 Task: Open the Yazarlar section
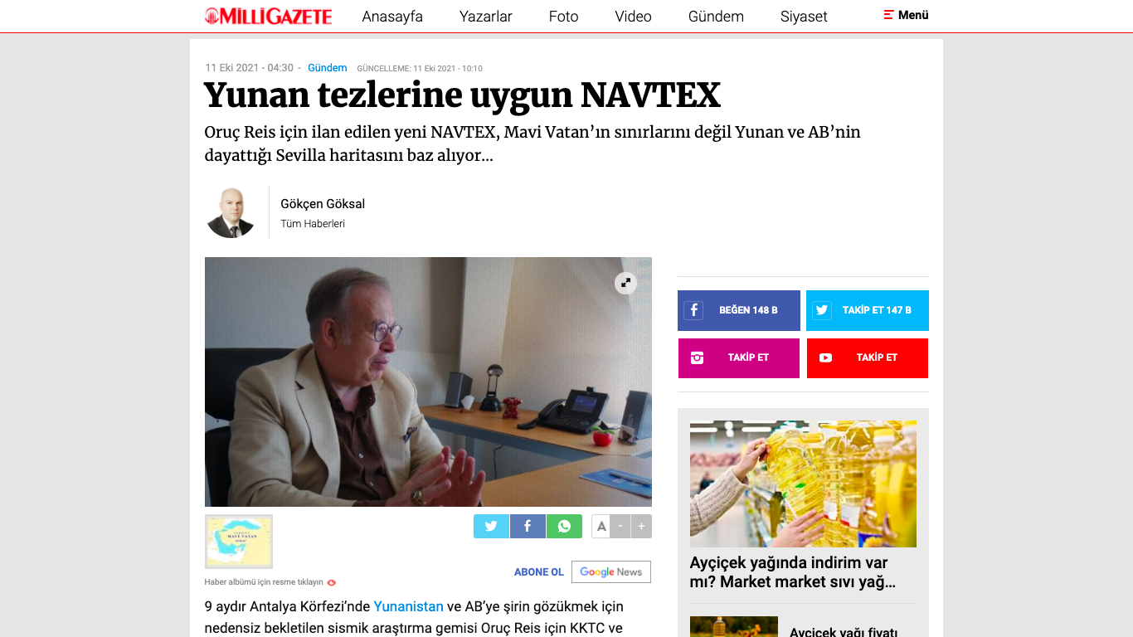pos(486,17)
